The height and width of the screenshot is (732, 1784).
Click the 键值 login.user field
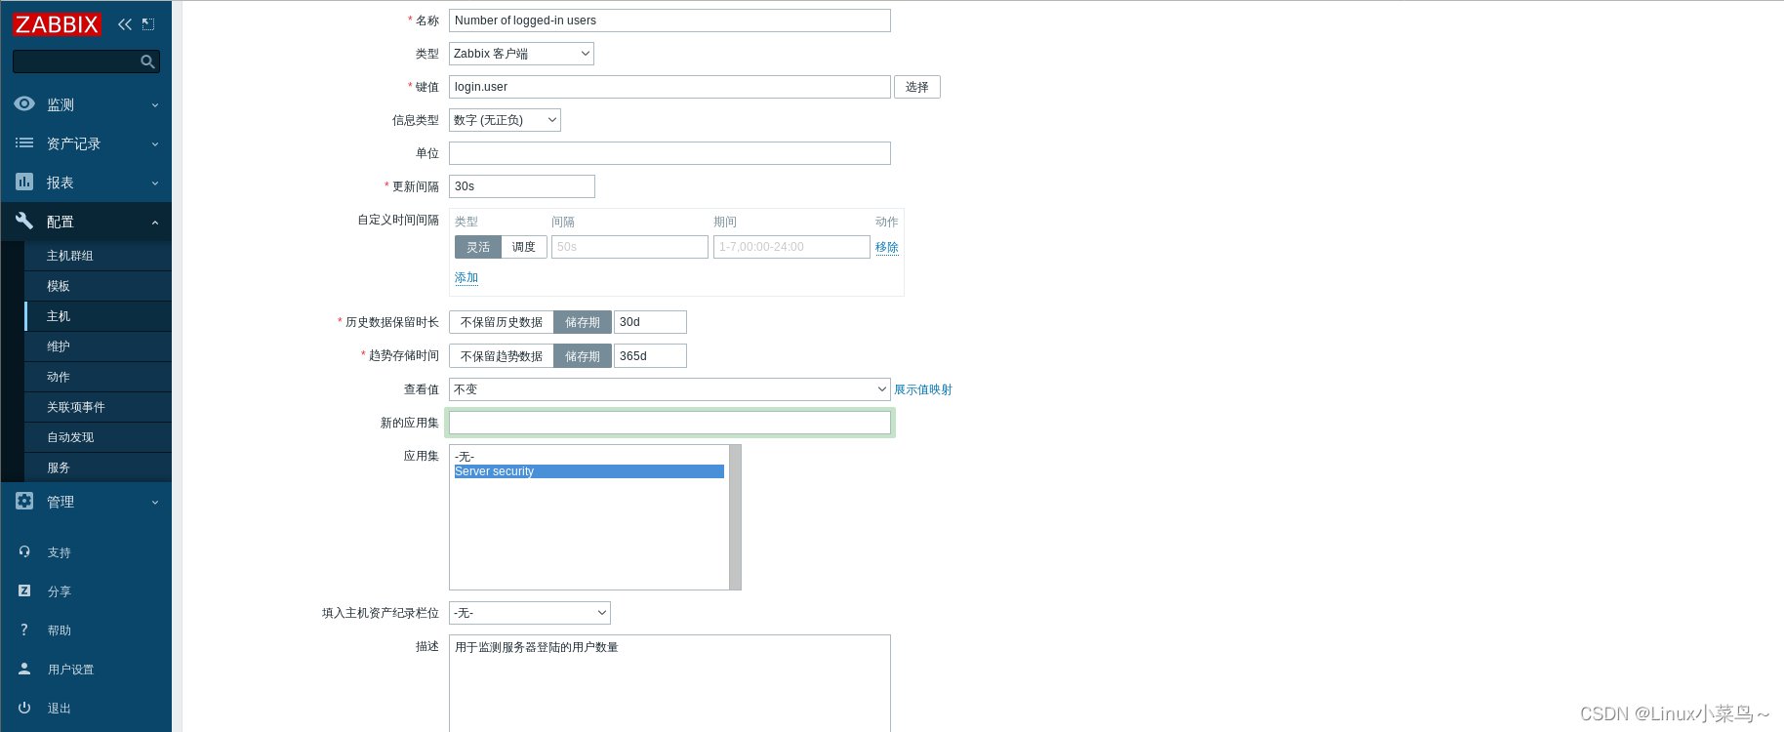pos(669,87)
